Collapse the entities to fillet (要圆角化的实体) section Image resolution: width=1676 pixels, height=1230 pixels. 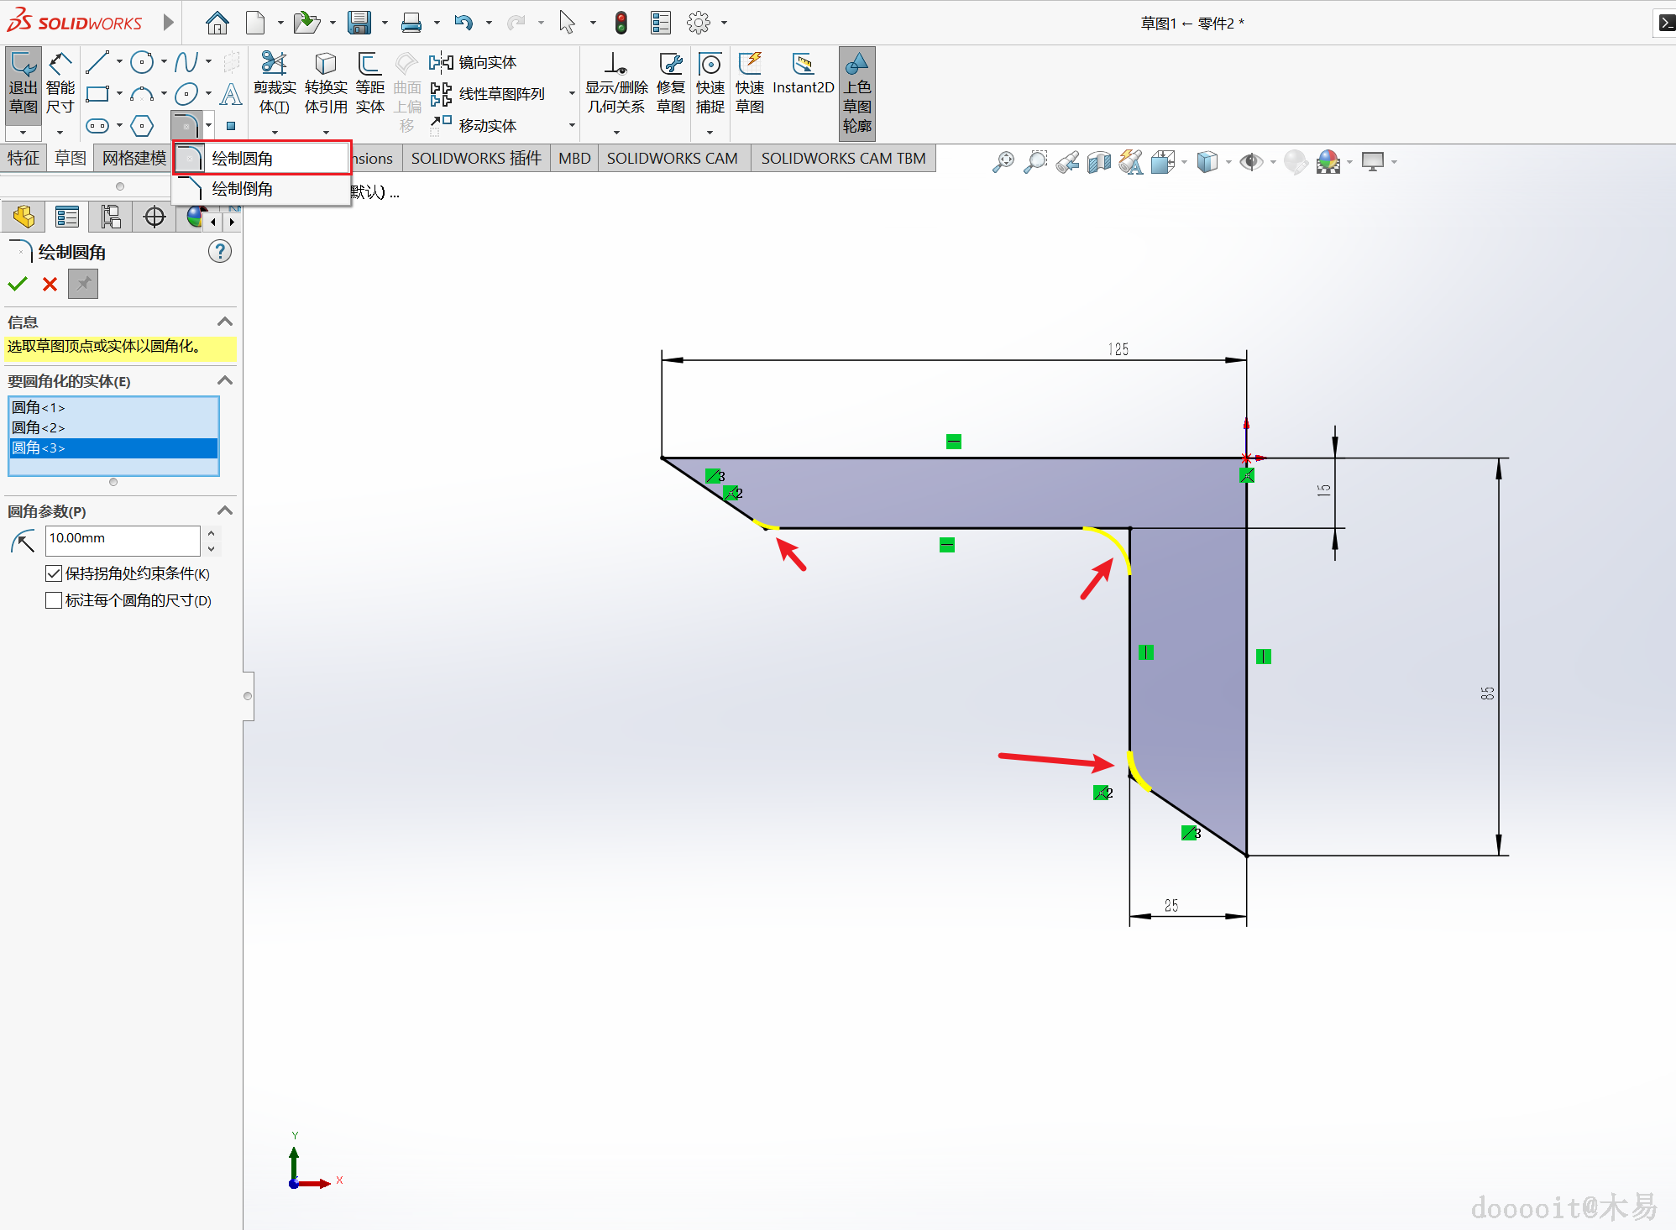(224, 380)
